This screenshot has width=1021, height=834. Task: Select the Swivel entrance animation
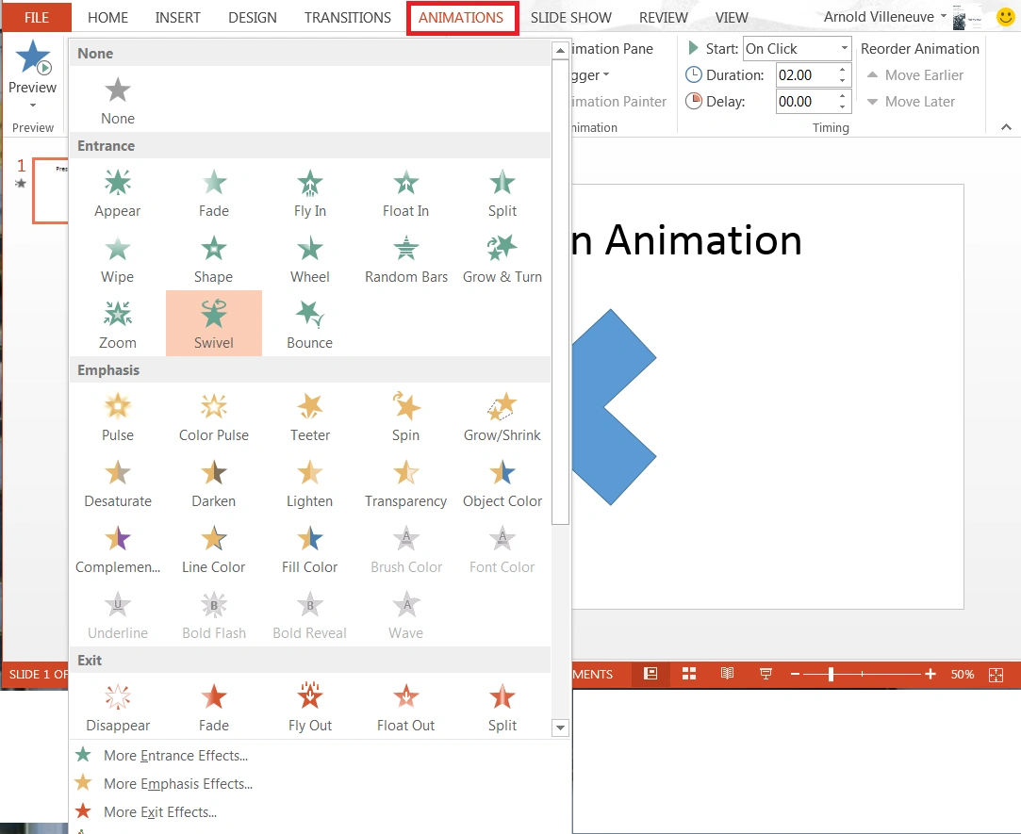point(213,323)
